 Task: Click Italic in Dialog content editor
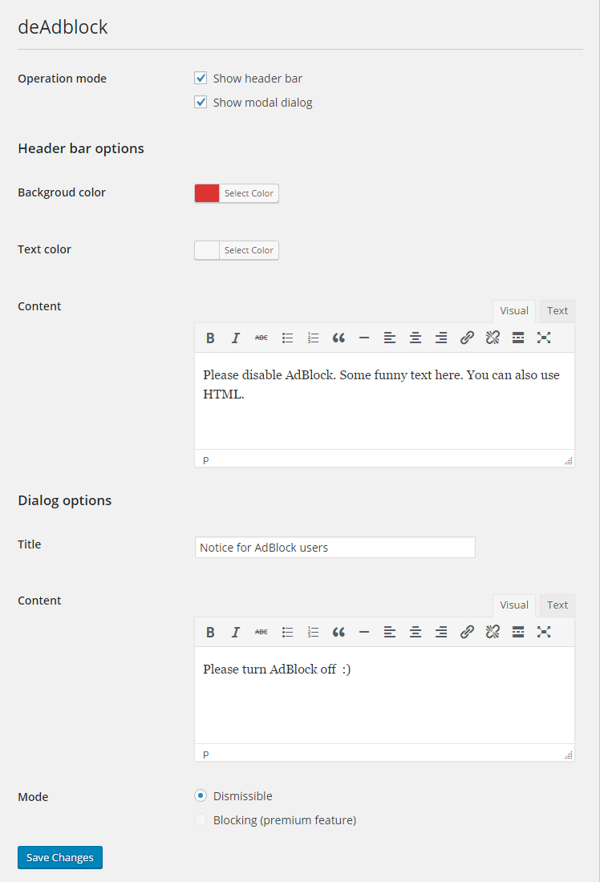pos(236,633)
